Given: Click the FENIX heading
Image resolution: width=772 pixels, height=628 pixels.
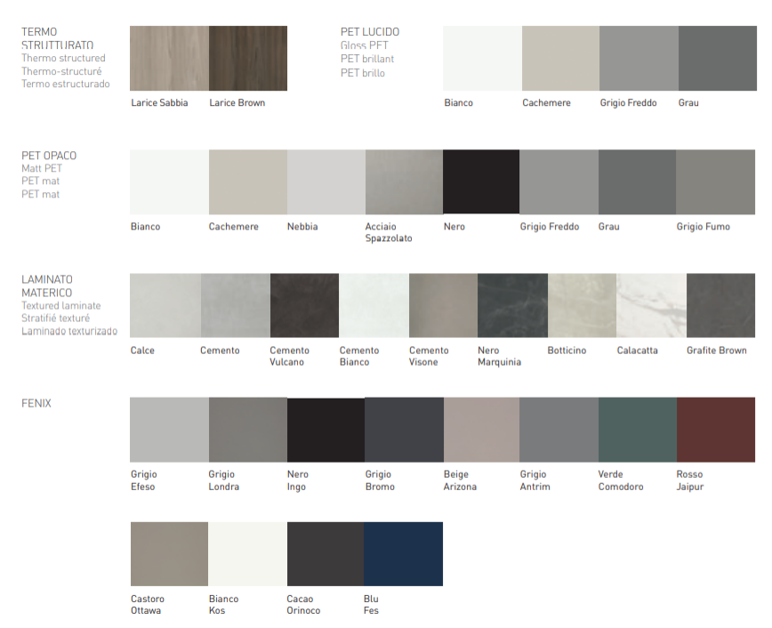Looking at the screenshot, I should [x=36, y=404].
